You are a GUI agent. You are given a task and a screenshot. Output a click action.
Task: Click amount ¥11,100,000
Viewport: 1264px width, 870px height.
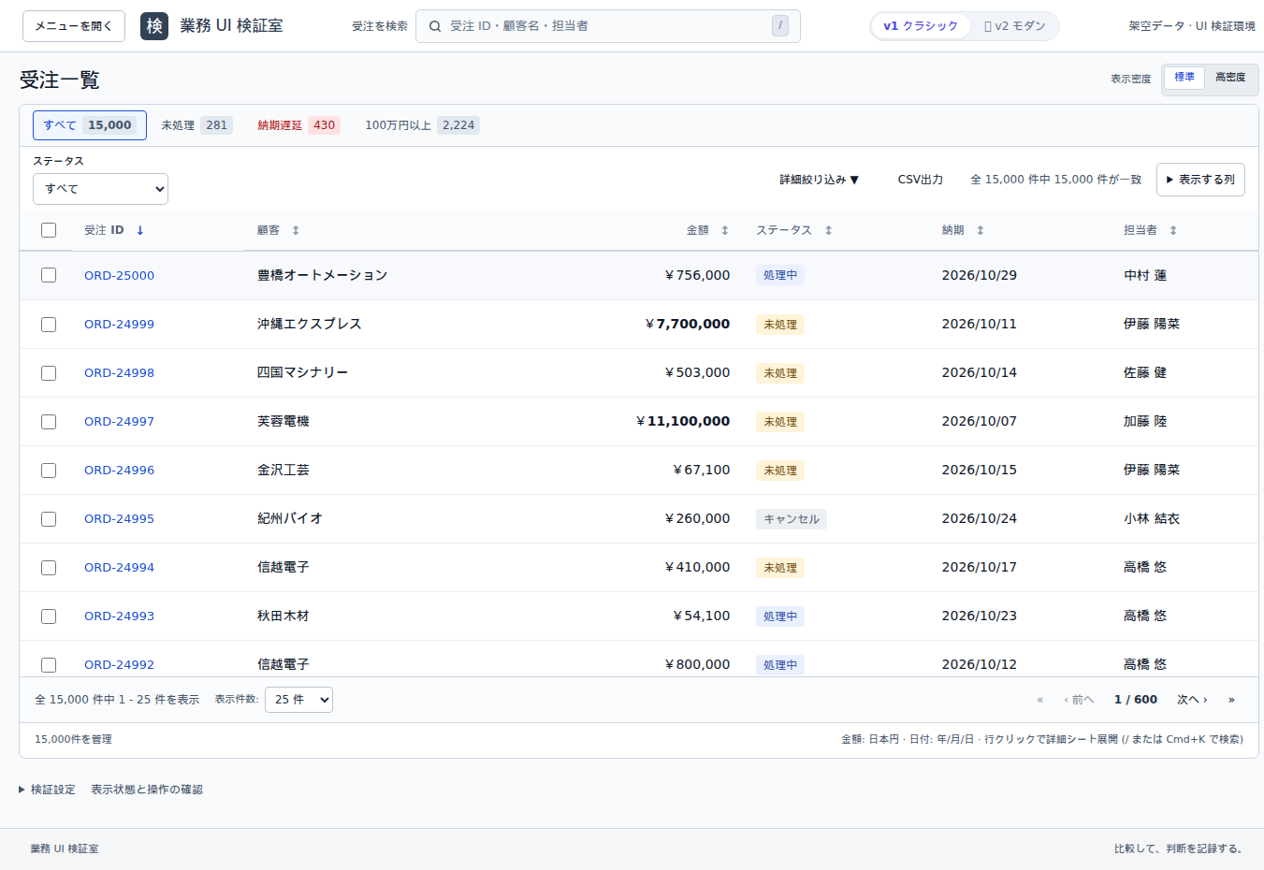(683, 421)
